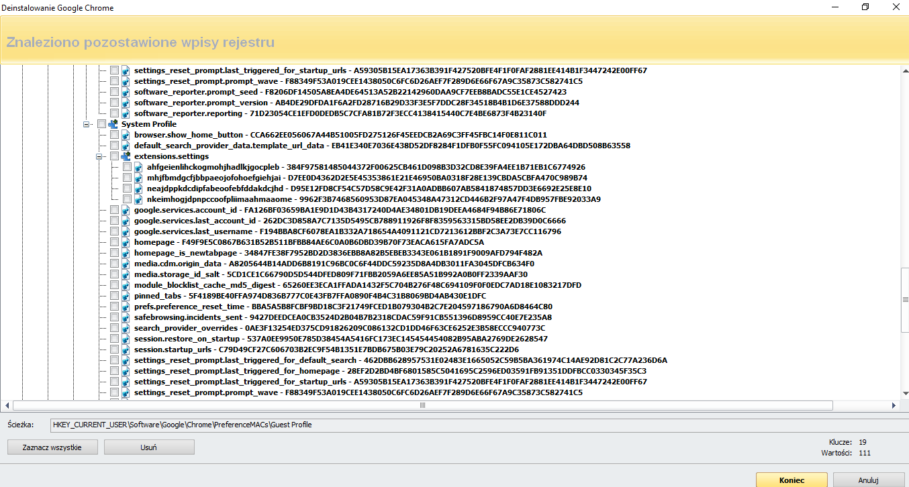This screenshot has width=909, height=487.
Task: Click the icon beside google.services.last_account_id
Action: point(126,221)
